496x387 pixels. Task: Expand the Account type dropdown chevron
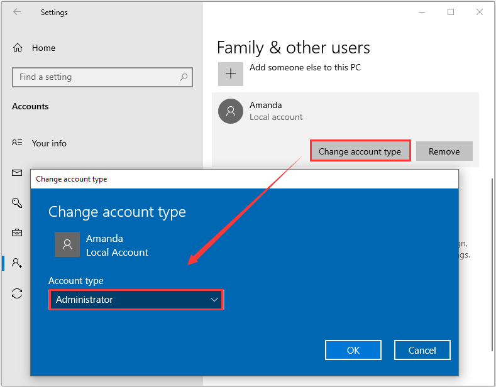pos(214,300)
